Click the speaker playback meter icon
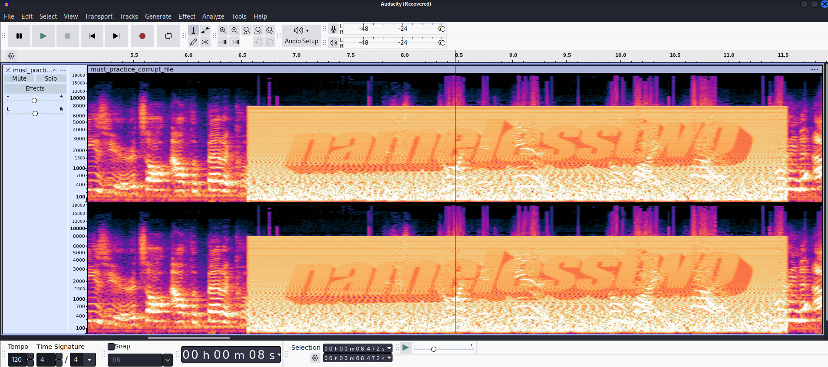 [333, 42]
